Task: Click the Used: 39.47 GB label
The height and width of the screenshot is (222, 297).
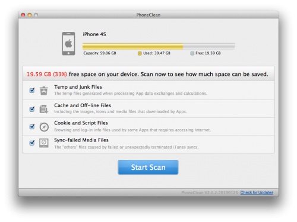Action: [x=157, y=53]
